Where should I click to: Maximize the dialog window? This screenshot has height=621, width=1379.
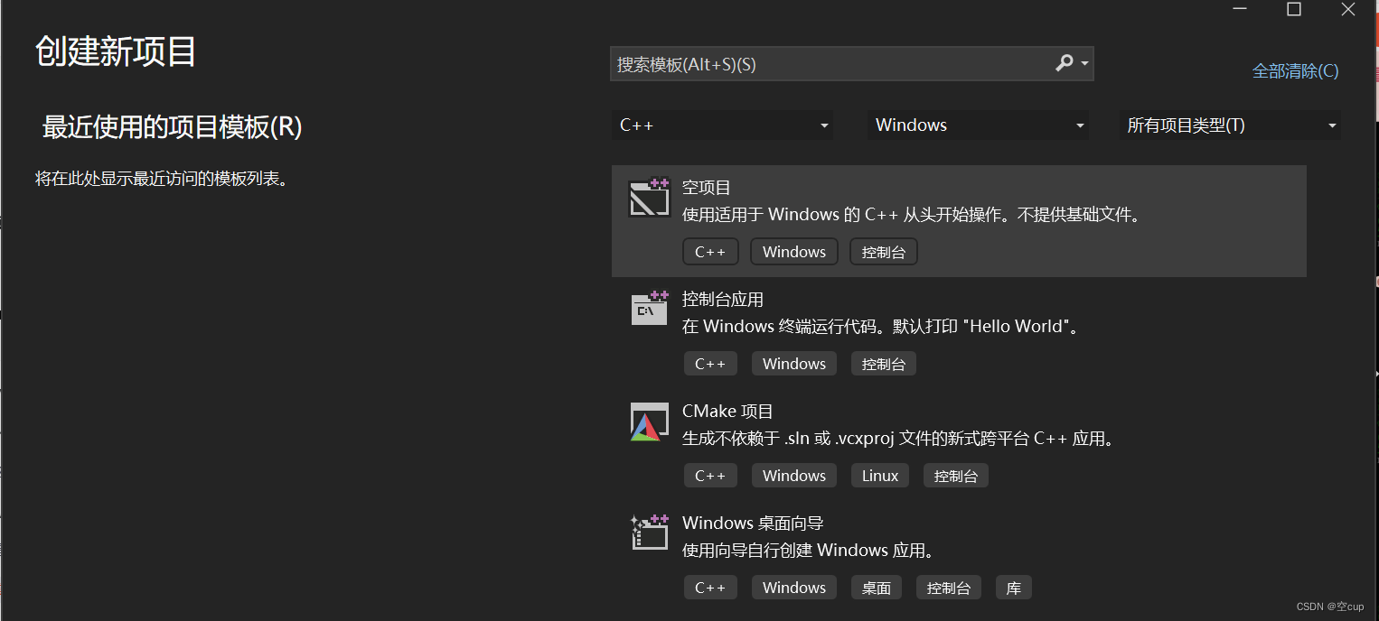click(x=1294, y=10)
